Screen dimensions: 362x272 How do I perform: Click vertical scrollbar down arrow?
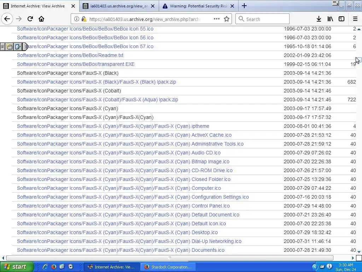click(359, 252)
